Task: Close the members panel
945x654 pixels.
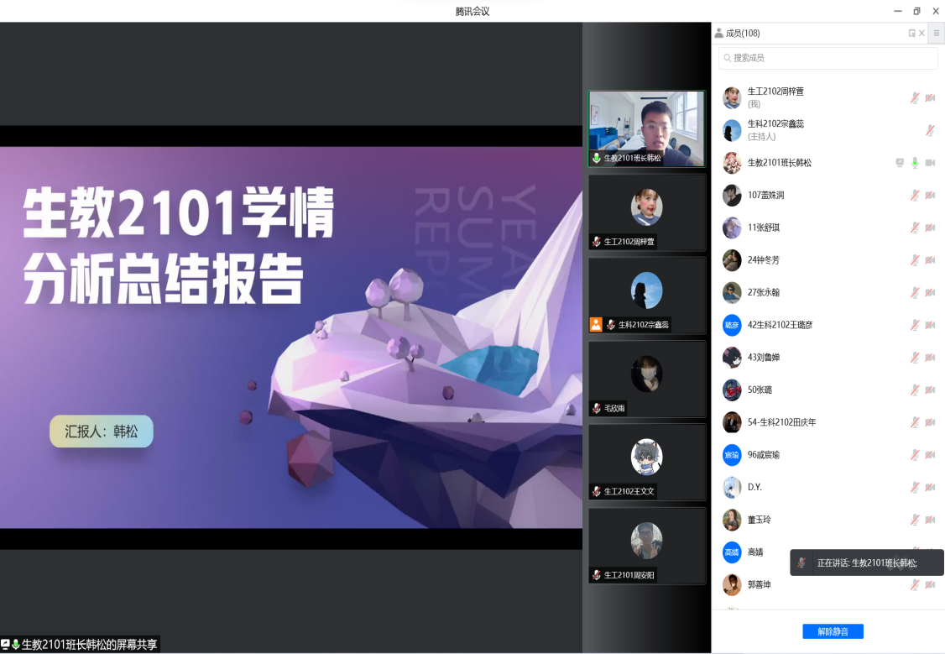Action: (x=922, y=34)
